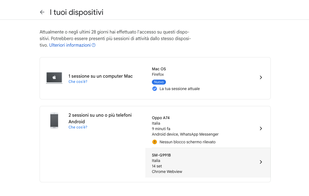Click the I tuoi dispositivi page title
The image size is (309, 196).
pyautogui.click(x=76, y=12)
